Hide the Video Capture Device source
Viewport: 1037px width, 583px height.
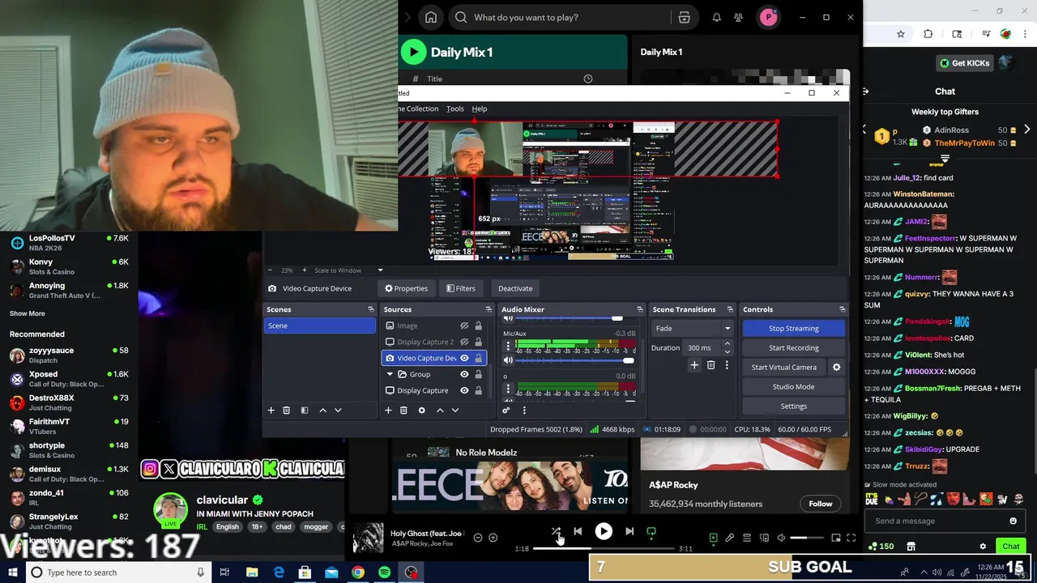pyautogui.click(x=464, y=358)
